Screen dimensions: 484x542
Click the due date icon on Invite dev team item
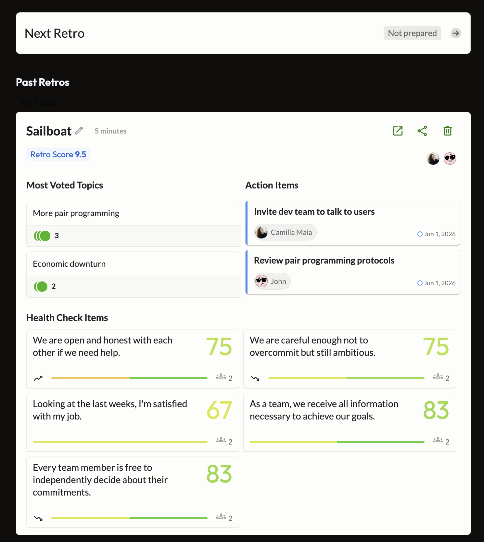(420, 234)
